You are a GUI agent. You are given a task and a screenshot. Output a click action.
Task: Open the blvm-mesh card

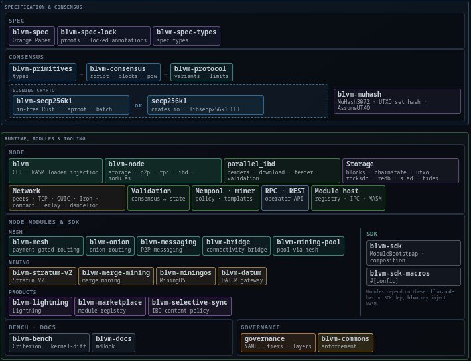pyautogui.click(x=46, y=246)
